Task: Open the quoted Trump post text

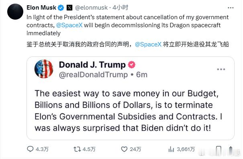Action: (128, 111)
